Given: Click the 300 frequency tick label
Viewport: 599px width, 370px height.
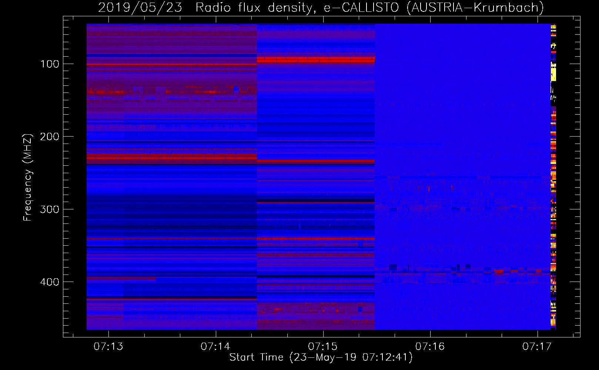Looking at the screenshot, I should tap(50, 209).
